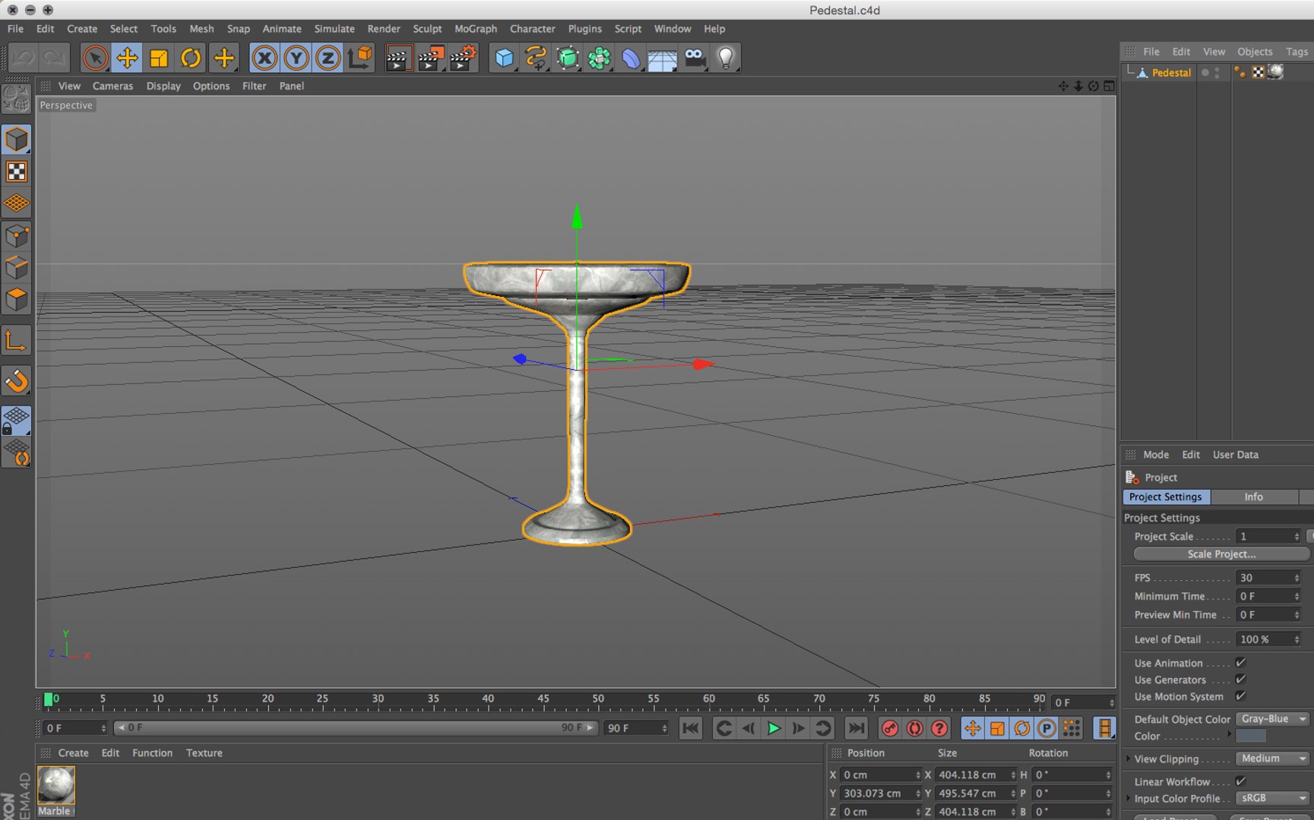
Task: Open Edit Render Settings icon with gear
Action: 463,58
